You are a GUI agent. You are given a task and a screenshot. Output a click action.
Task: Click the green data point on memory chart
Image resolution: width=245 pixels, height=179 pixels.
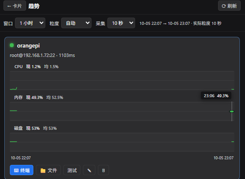[x=232, y=111]
